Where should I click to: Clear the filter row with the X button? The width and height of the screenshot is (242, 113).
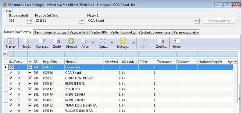5,54
